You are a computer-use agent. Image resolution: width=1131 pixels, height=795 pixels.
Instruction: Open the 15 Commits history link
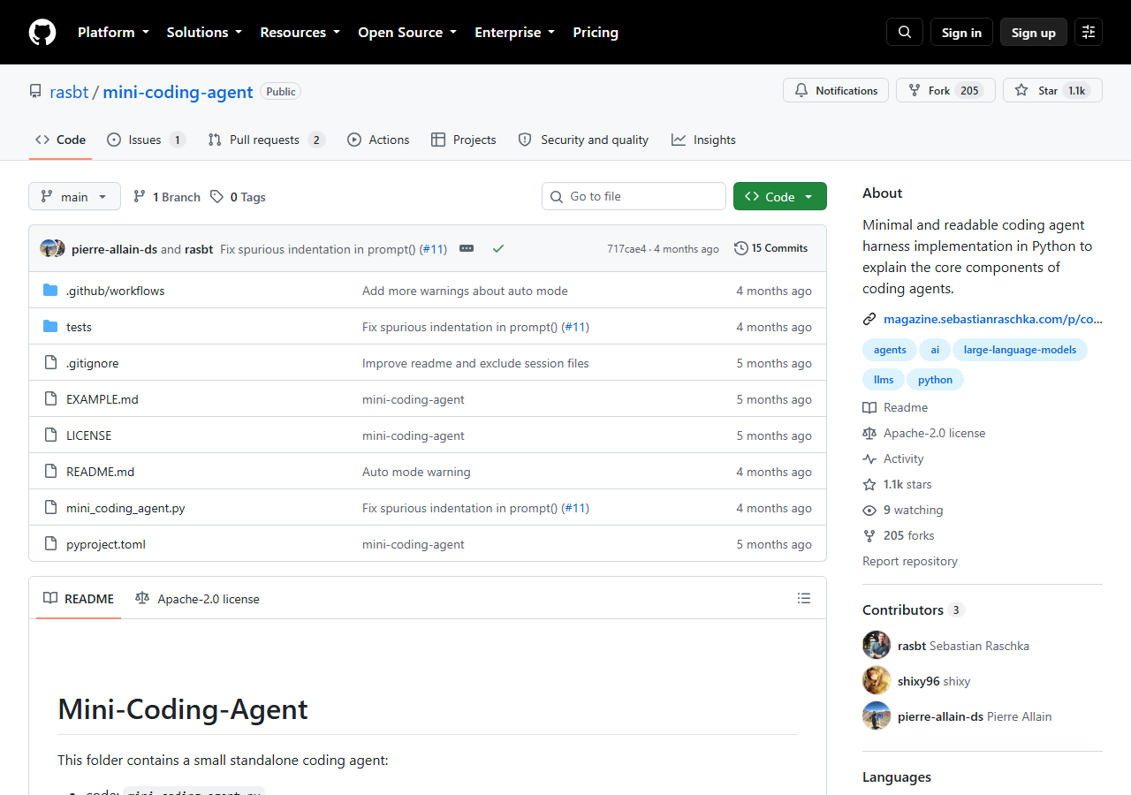tap(770, 248)
